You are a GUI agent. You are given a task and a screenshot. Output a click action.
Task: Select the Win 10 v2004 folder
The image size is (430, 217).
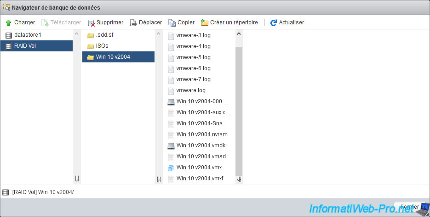pos(112,57)
